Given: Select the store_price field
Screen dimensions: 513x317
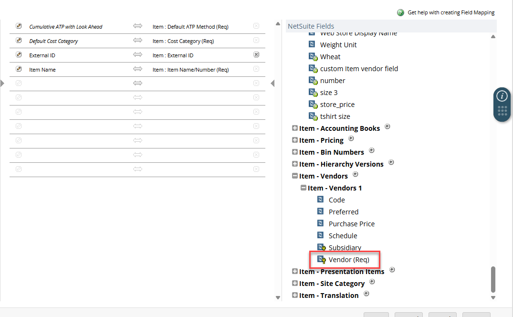Looking at the screenshot, I should pyautogui.click(x=337, y=105).
